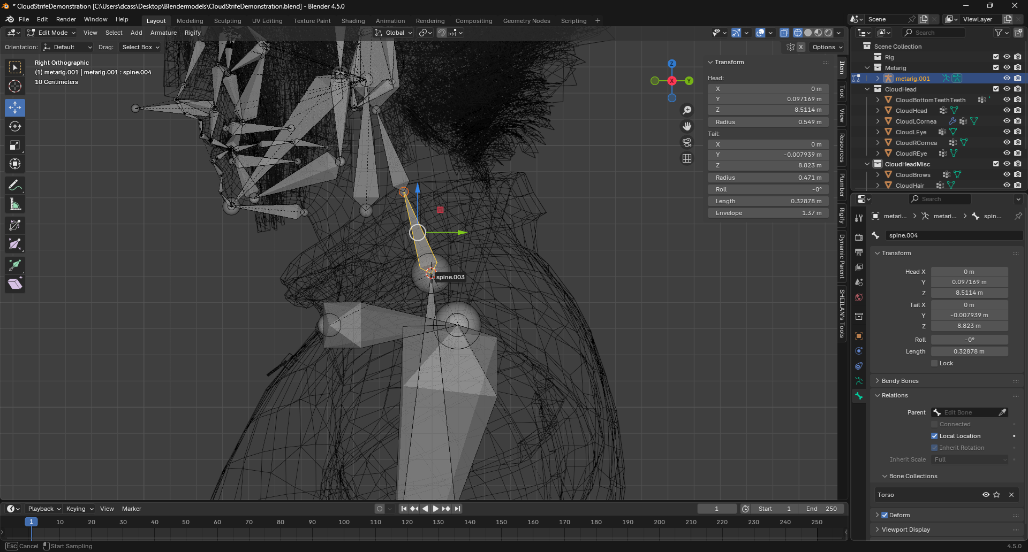The height and width of the screenshot is (552, 1028).
Task: Select the Scale tool in the toolbar
Action: tap(15, 145)
